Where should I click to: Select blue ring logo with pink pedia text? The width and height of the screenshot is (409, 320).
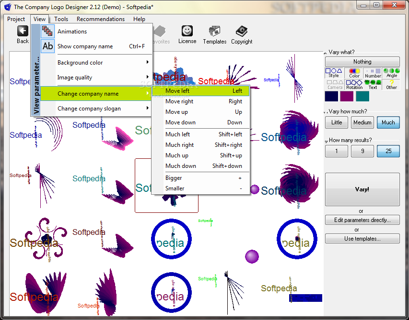[x=171, y=292]
